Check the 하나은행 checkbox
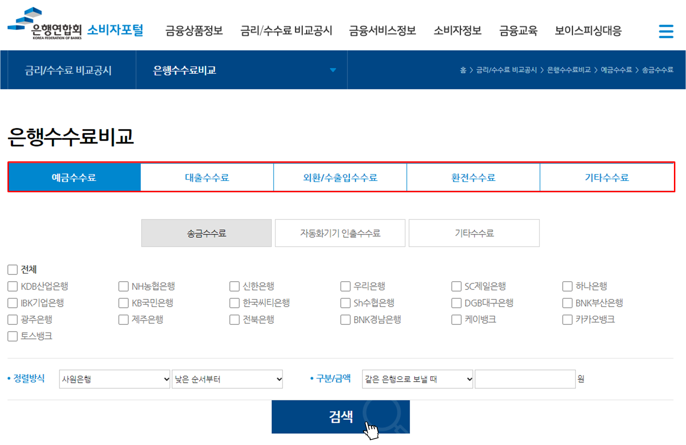Screen dimensions: 686x445 (567, 286)
